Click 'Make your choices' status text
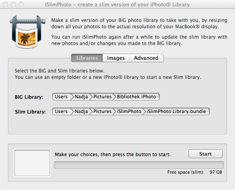Screen dimensions: 235x190 coord(113,155)
